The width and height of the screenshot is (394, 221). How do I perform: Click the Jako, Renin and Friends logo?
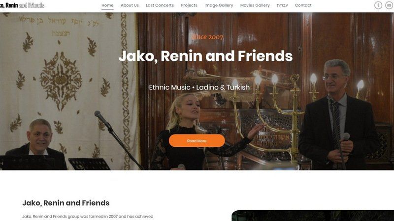(x=22, y=5)
